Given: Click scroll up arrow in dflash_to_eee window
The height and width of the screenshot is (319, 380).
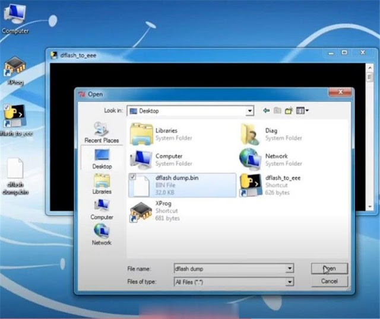Looking at the screenshot, I should point(370,68).
